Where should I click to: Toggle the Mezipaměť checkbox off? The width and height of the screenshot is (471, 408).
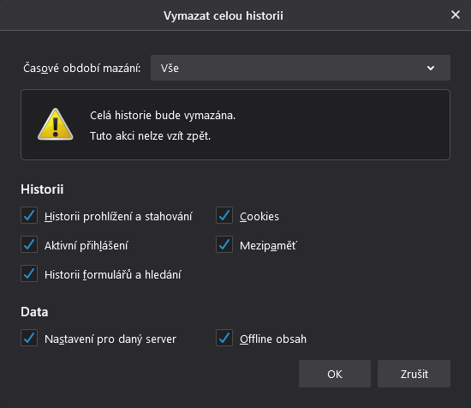(x=224, y=244)
